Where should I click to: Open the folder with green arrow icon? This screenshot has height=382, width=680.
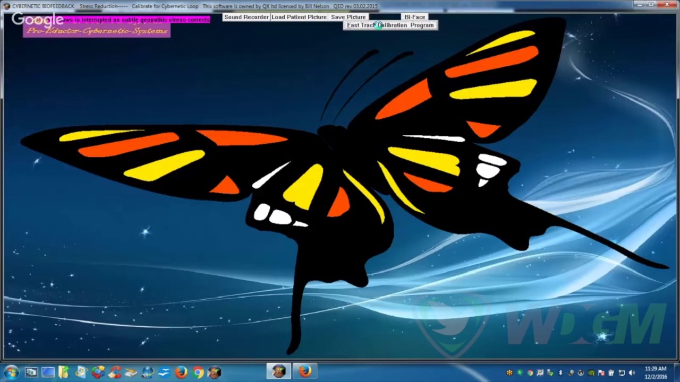coord(64,372)
